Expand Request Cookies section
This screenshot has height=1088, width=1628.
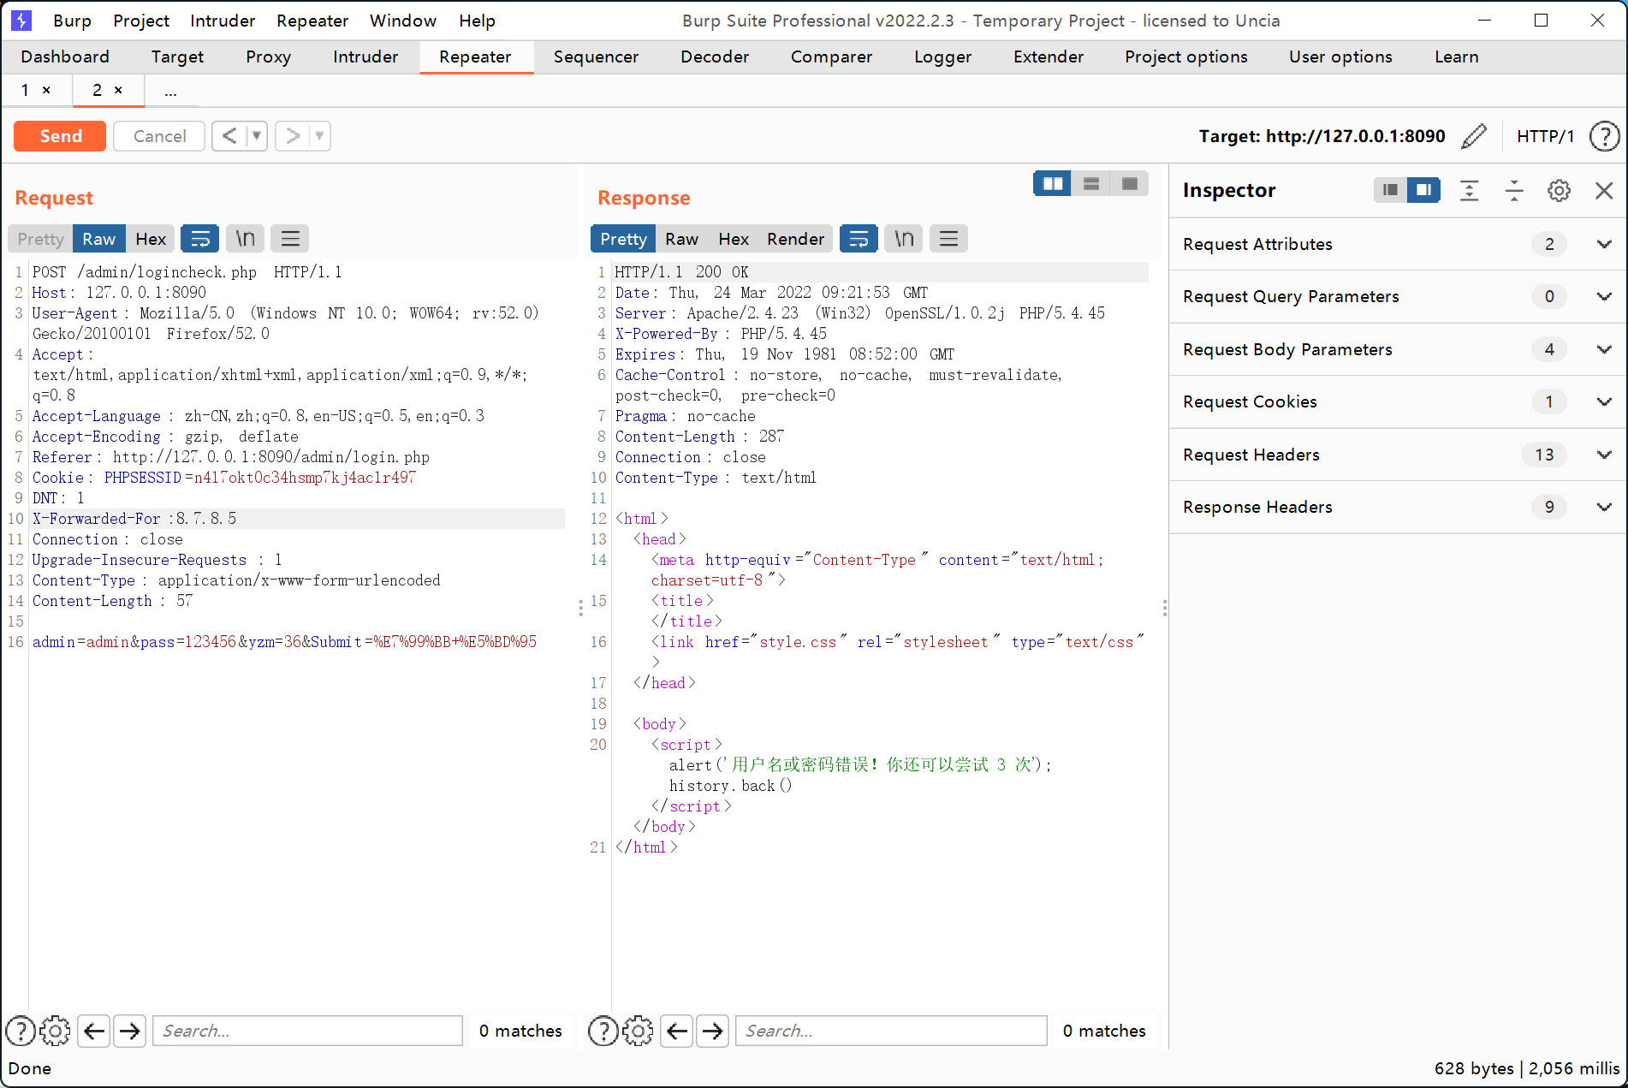pos(1604,401)
